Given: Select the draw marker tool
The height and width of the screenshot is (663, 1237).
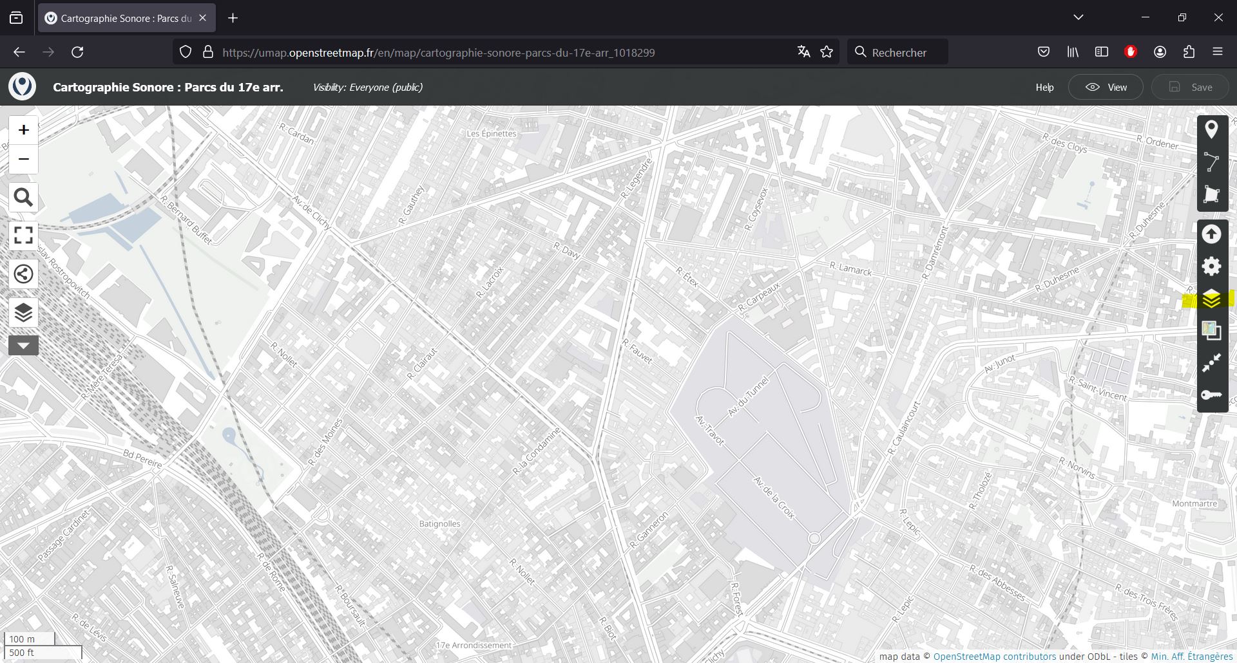Looking at the screenshot, I should pyautogui.click(x=1211, y=130).
